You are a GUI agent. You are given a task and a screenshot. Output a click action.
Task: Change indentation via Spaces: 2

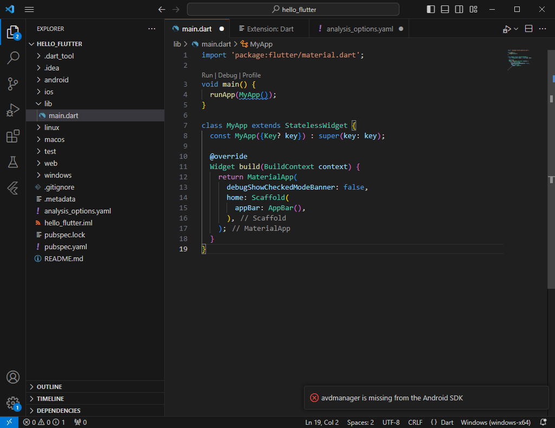[360, 423]
